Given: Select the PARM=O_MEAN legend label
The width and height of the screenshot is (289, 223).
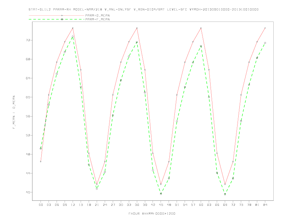Looking at the screenshot, I should tap(97, 15).
